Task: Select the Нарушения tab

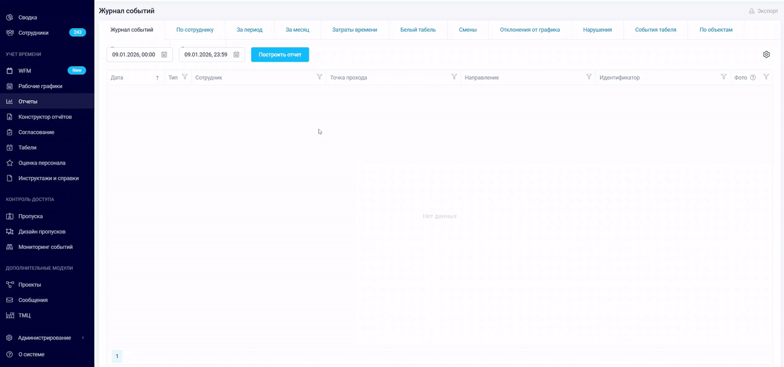Action: click(597, 29)
